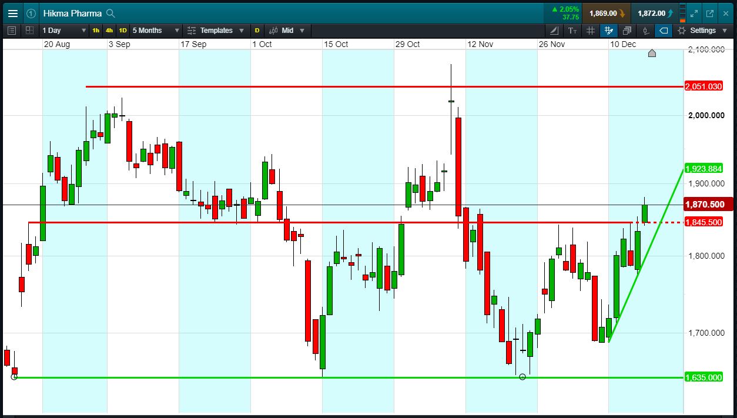Click the 2,000.000 price axis value

[706, 115]
